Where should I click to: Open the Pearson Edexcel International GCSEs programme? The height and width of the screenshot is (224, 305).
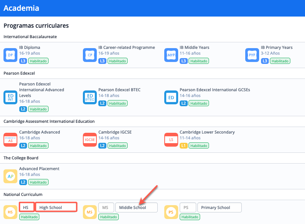214,90
